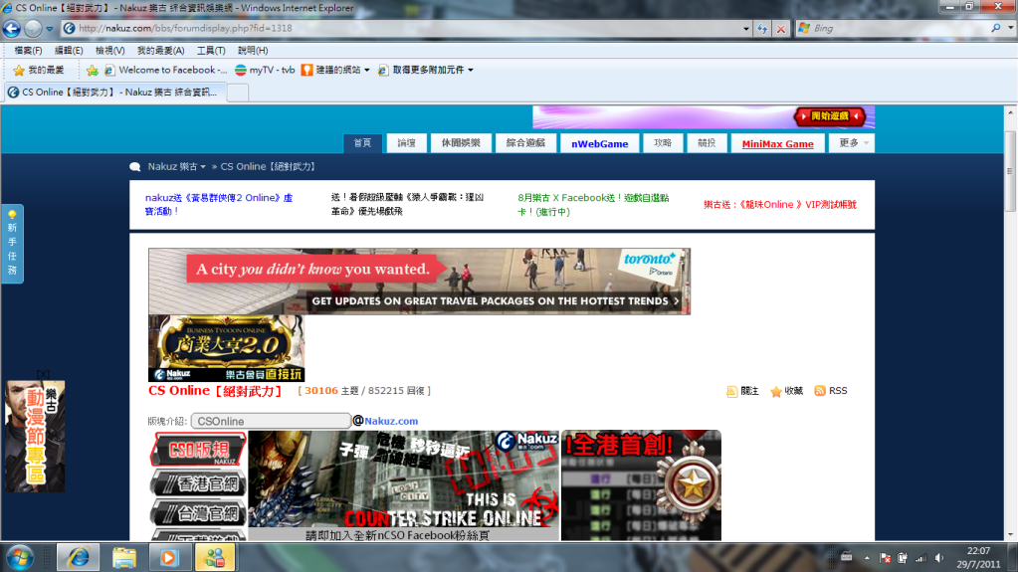Open the 攻略 navigation tab
Image resolution: width=1018 pixels, height=572 pixels.
(662, 143)
